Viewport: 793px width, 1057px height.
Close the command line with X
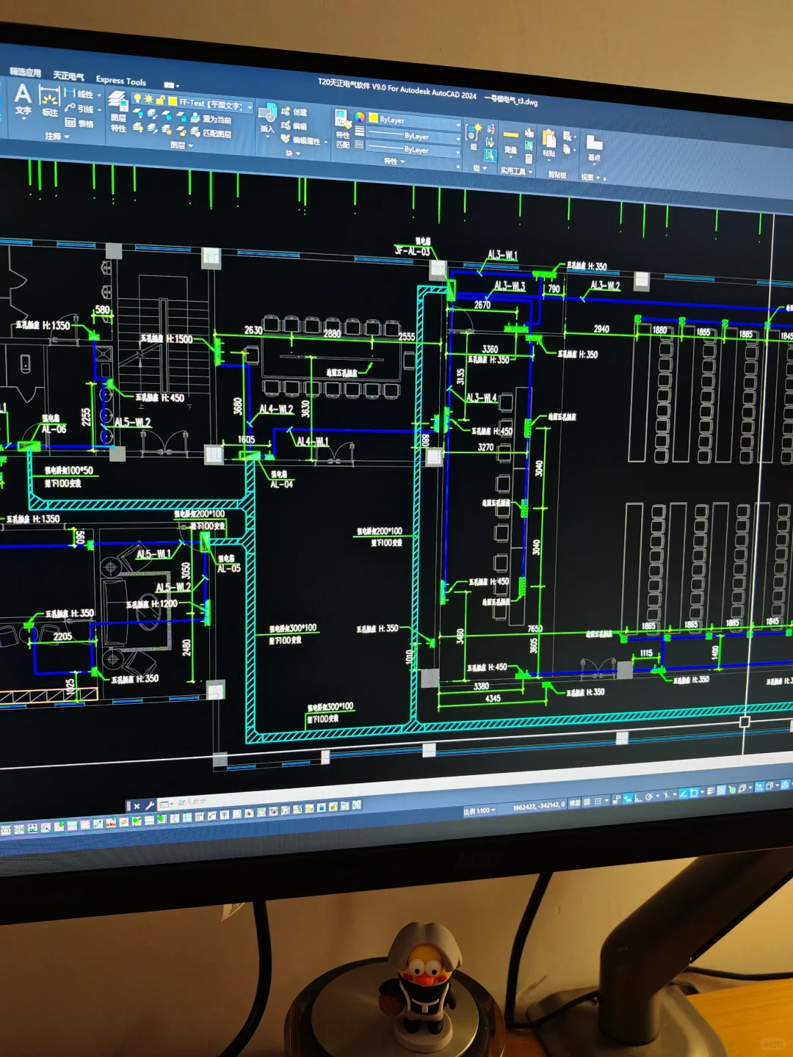[137, 807]
